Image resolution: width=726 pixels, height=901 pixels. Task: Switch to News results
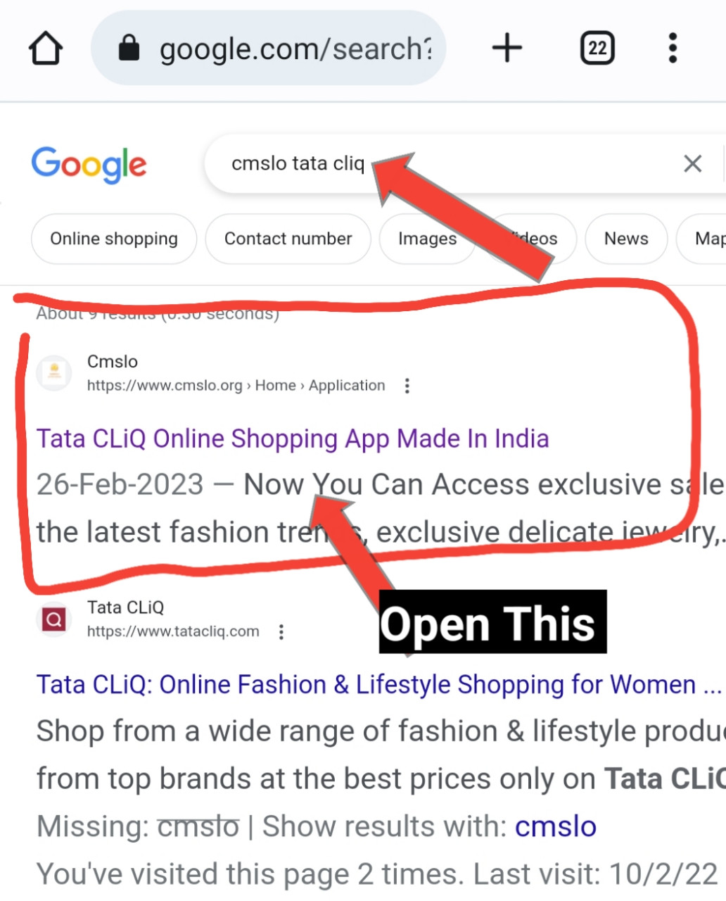(626, 239)
